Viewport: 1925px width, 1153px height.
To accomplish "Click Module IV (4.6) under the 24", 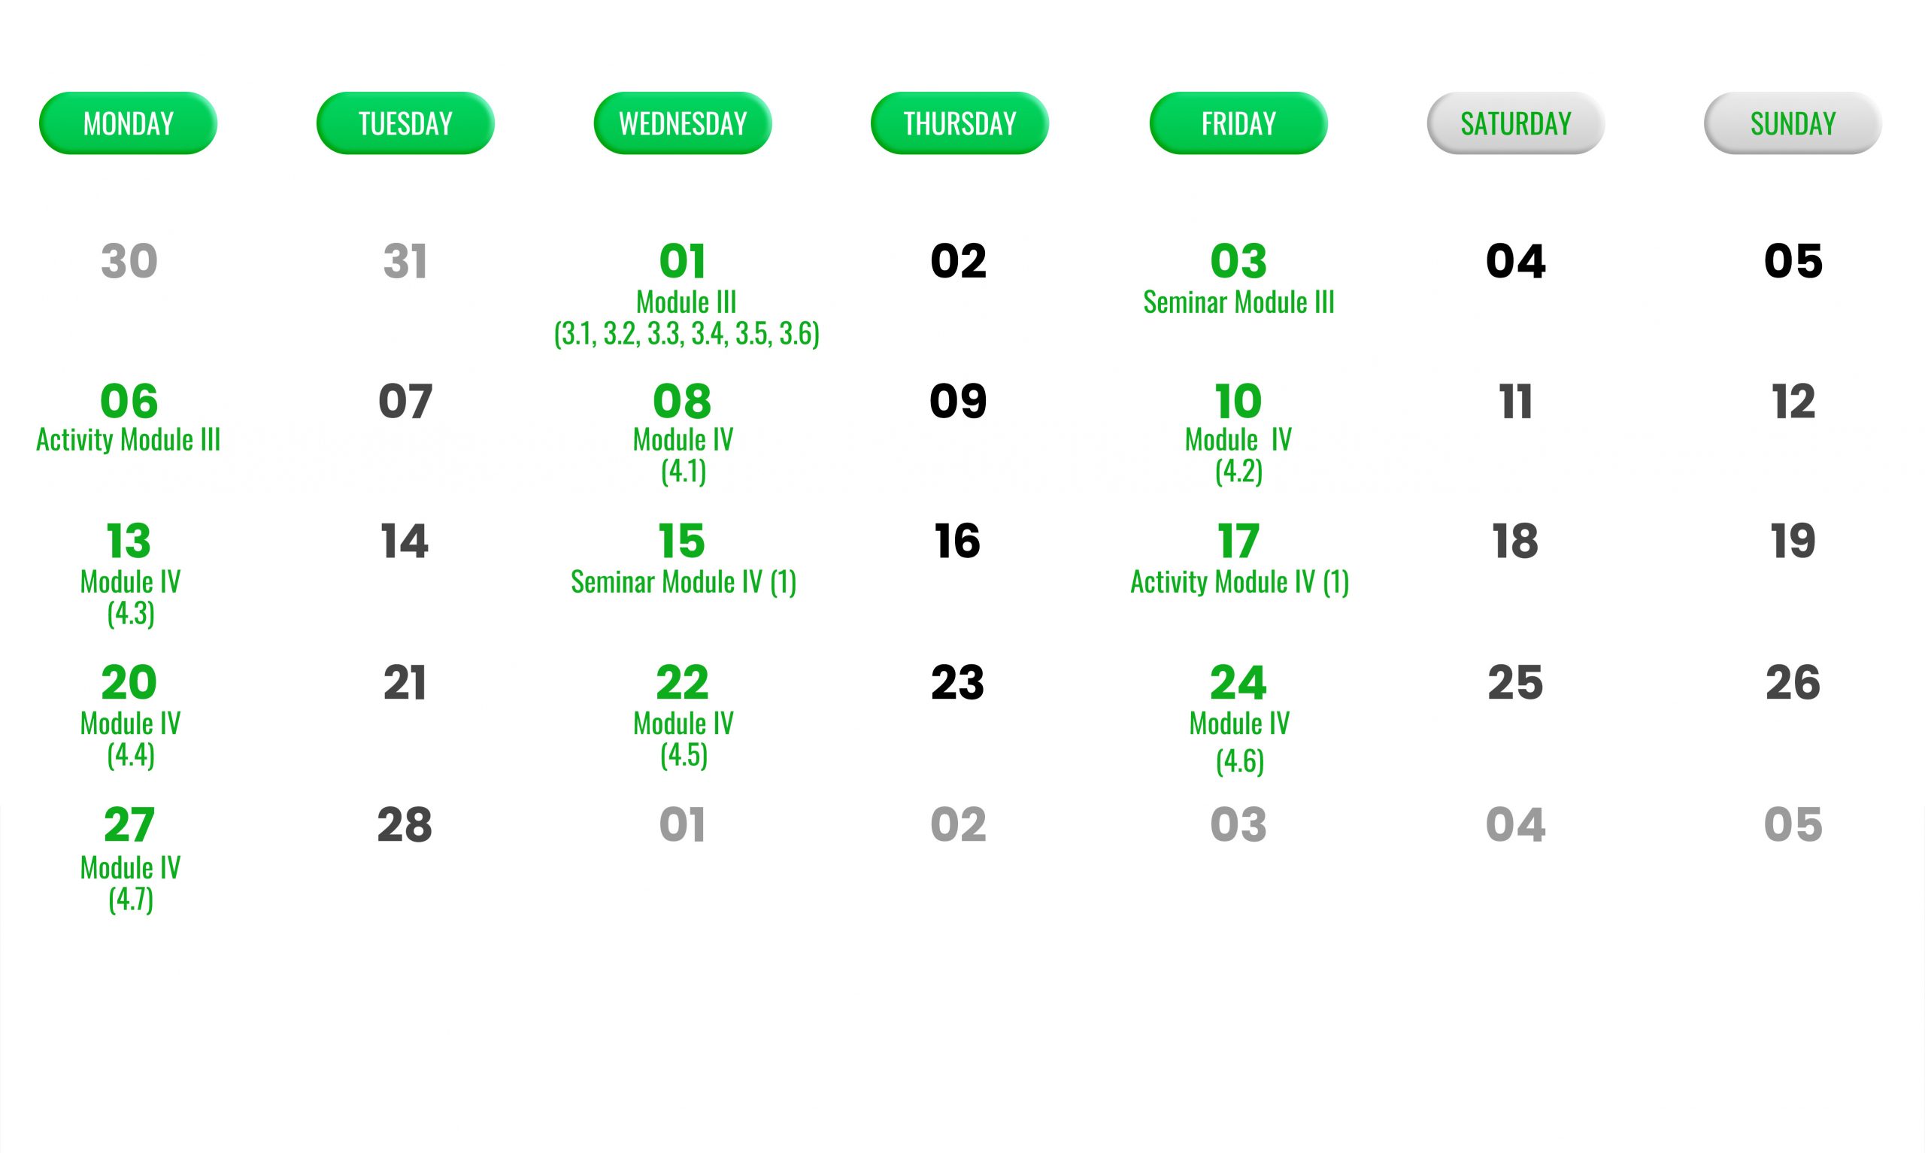I will [x=1239, y=743].
